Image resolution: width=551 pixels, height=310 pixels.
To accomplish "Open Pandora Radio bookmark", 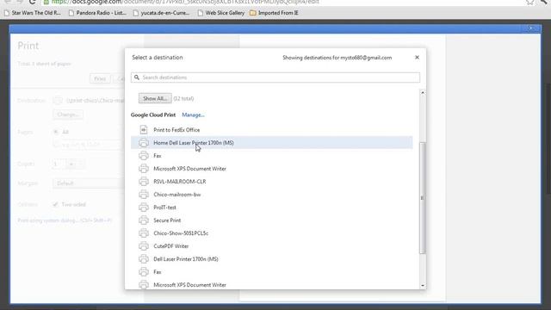I will pyautogui.click(x=97, y=13).
